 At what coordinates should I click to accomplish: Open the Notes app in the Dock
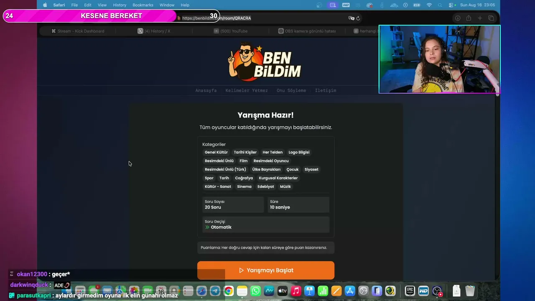(x=242, y=291)
